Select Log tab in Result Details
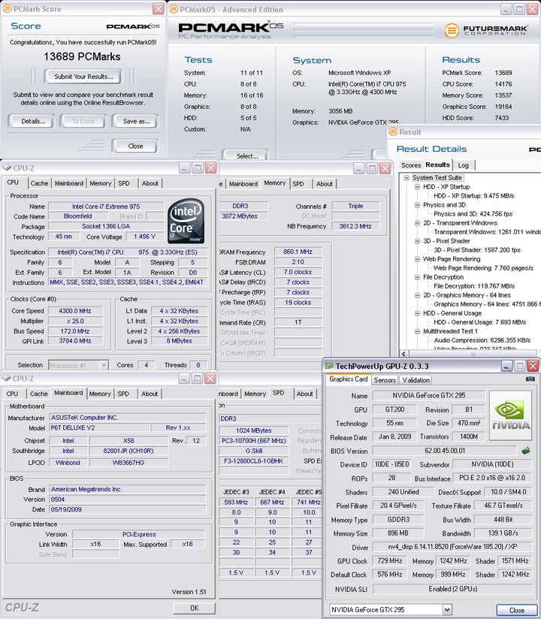The height and width of the screenshot is (619, 541). [x=463, y=165]
